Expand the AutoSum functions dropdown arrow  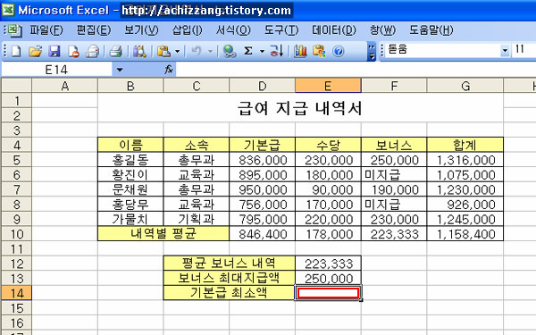262,52
